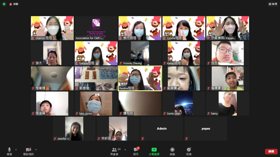This screenshot has width=280, height=157.
Task: Select the Association for Cleft Lip logo tile
Action: click(x=96, y=28)
